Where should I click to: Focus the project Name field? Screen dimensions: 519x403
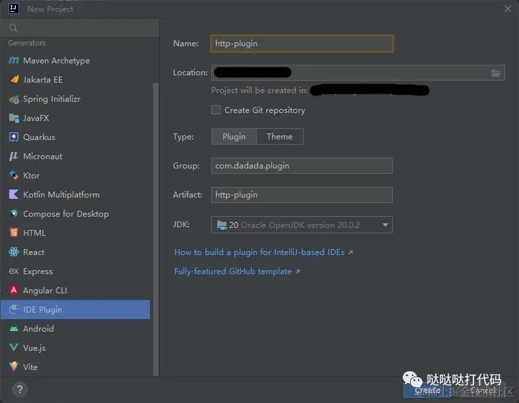coord(302,44)
